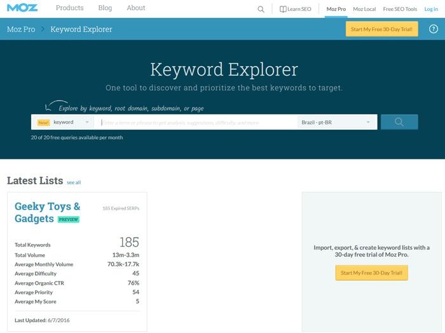The width and height of the screenshot is (445, 333).
Task: Open the help question mark icon
Action: 434,29
